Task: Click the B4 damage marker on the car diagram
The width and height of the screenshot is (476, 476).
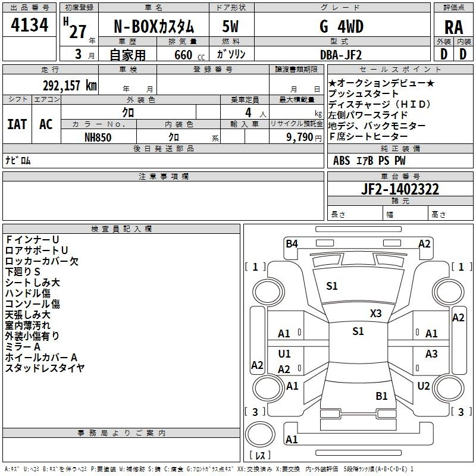Action: click(292, 243)
